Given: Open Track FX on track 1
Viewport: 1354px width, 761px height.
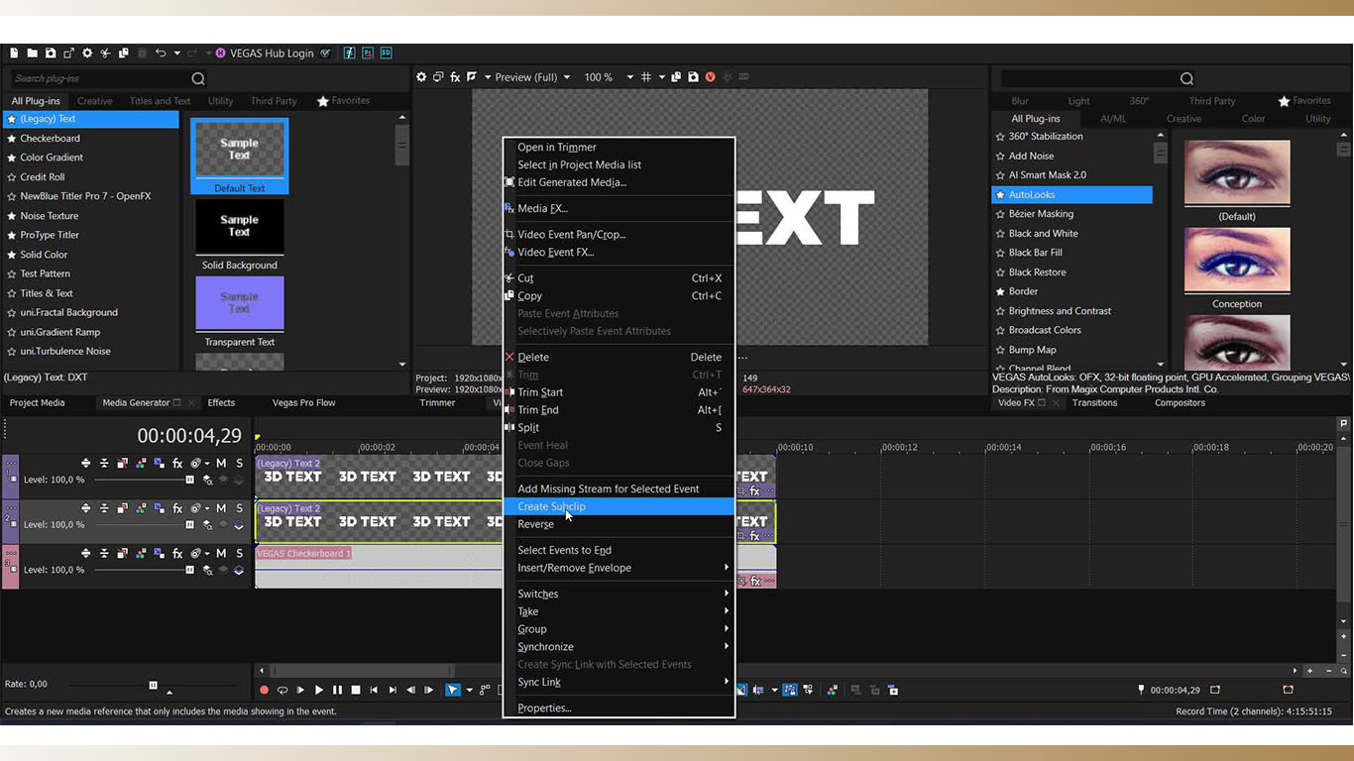Looking at the screenshot, I should [x=176, y=464].
